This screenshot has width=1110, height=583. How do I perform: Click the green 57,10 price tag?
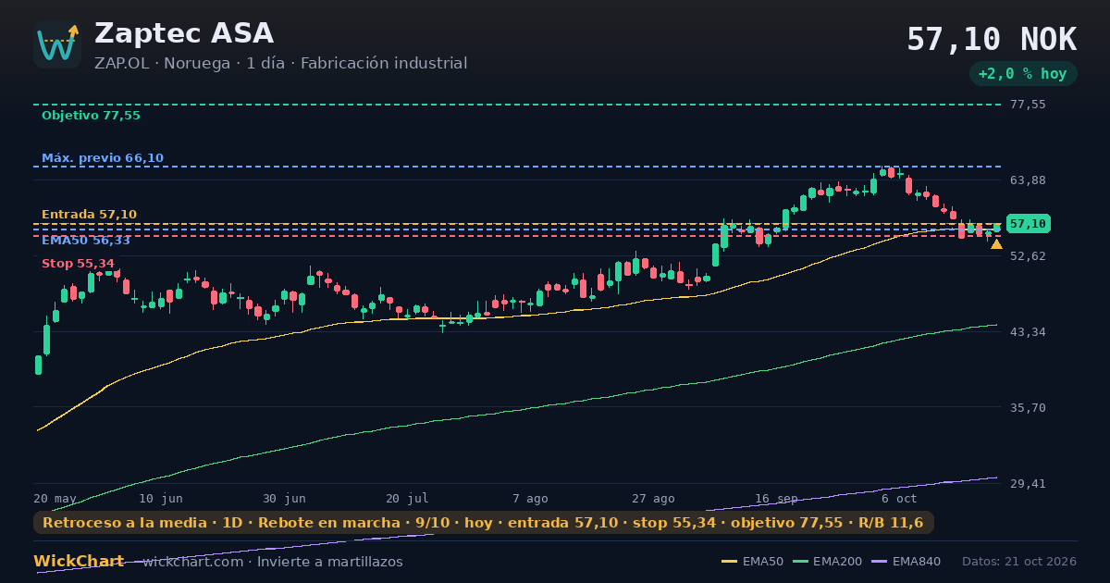pyautogui.click(x=1027, y=224)
